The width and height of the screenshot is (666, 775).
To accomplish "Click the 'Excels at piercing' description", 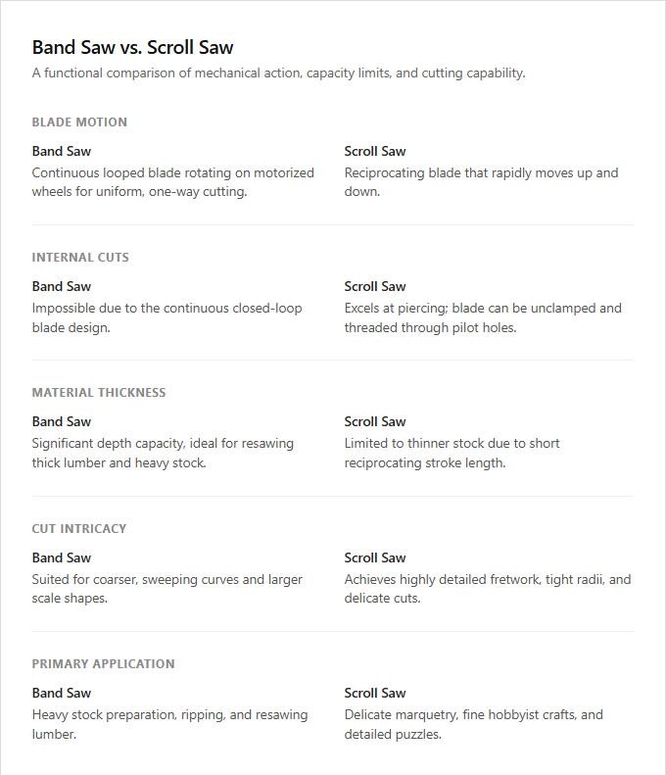I will click(x=483, y=317).
